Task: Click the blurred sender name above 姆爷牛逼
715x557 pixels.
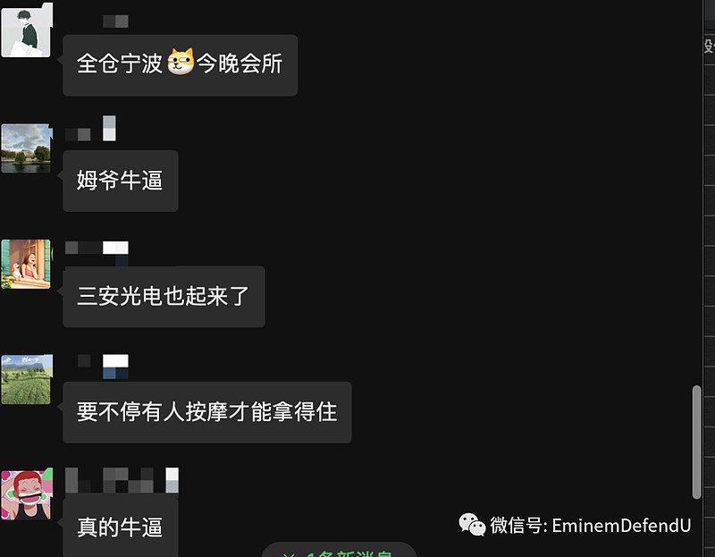Action: (x=90, y=129)
